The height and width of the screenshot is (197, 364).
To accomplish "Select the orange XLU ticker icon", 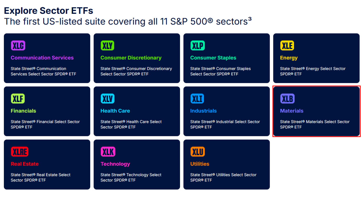I will coord(197,152).
